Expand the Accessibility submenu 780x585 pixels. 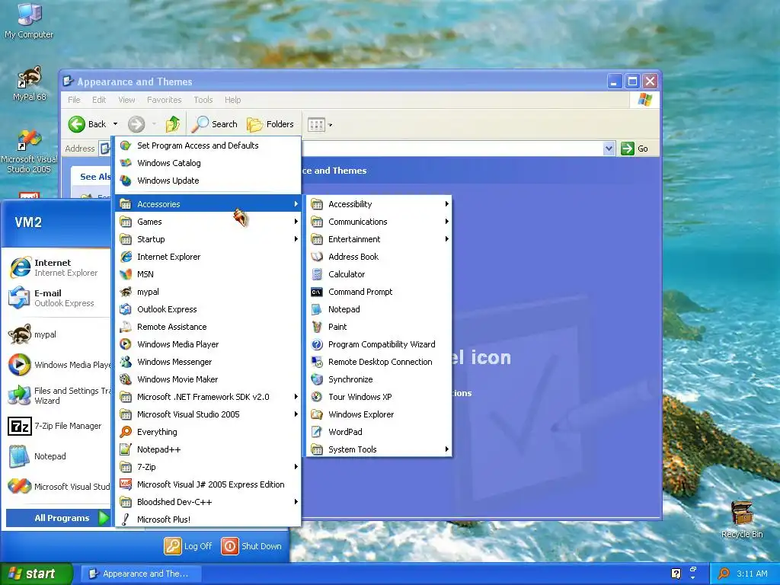pos(379,204)
